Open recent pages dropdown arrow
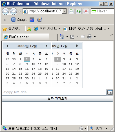 (x=19, y=12)
